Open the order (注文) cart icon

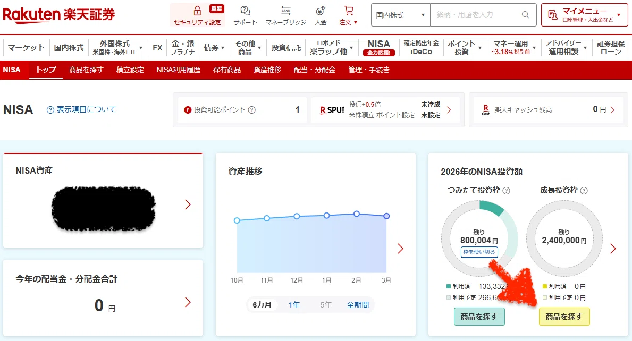(x=349, y=11)
